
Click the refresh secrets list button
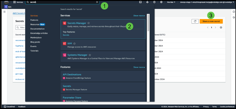click(x=195, y=21)
